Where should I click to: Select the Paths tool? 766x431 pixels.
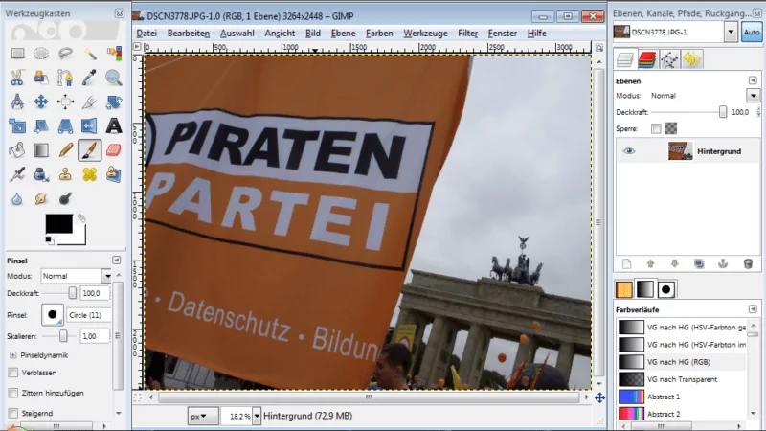pyautogui.click(x=65, y=78)
